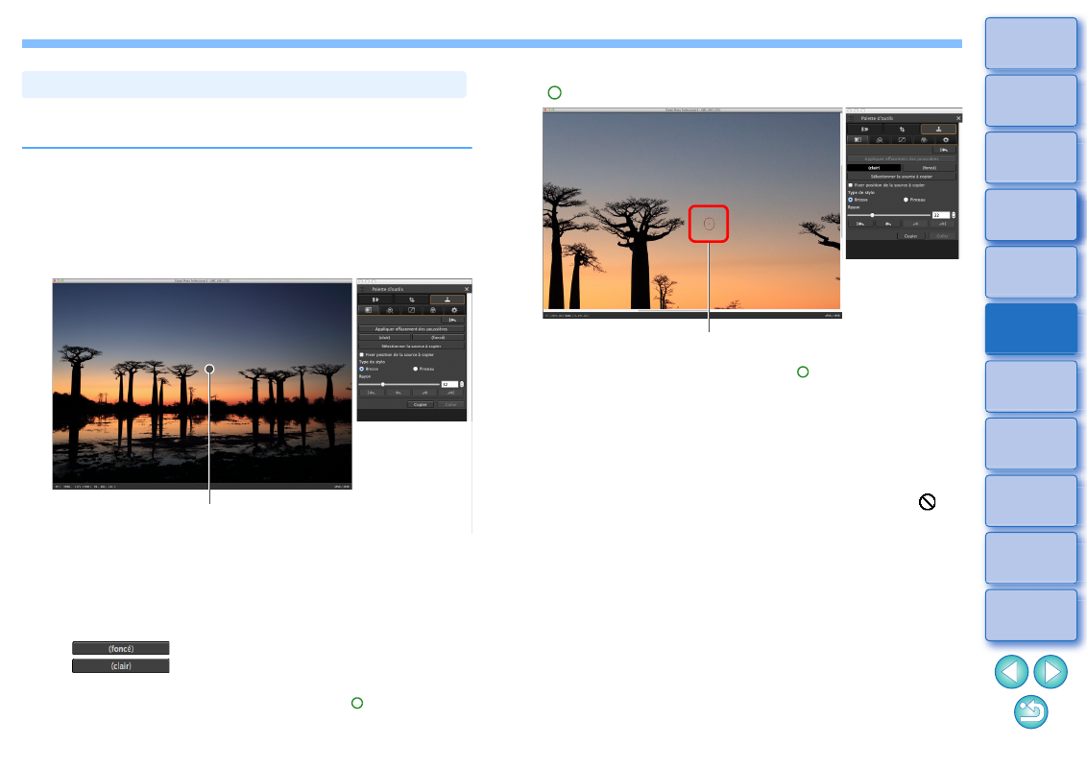Viewport: 1087px width, 768px height.
Task: Select the first top-row tab in right palette
Action: click(865, 129)
